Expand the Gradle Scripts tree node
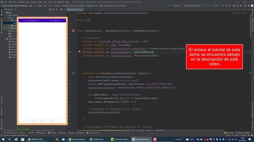This screenshot has height=142, width=254. [x=5, y=39]
